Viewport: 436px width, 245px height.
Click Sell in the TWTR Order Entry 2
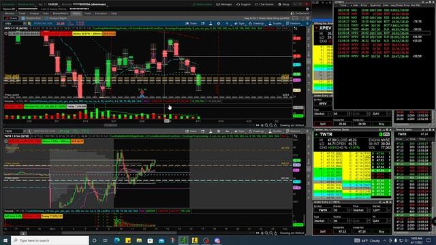coord(323,231)
